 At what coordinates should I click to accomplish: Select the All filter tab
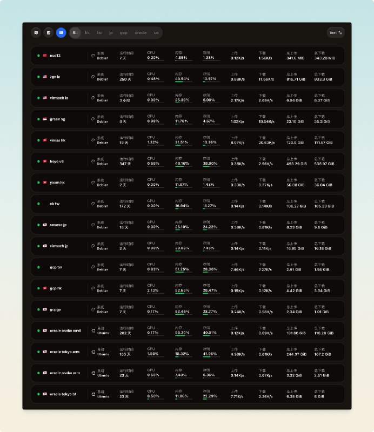(x=75, y=33)
